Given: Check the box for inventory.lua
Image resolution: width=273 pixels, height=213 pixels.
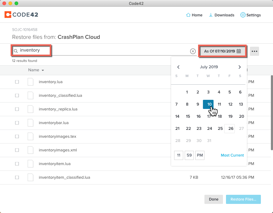Looking at the screenshot, I should [x=17, y=82].
